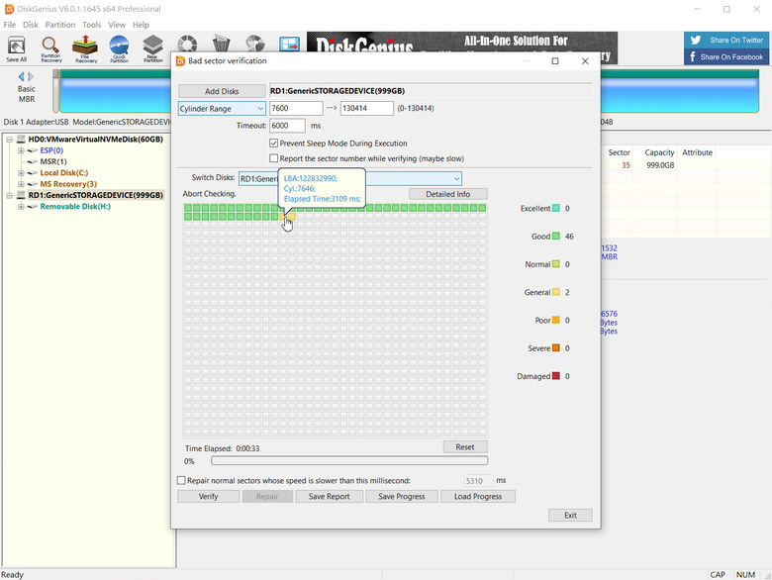Click the Damaged red color swatch

[x=556, y=376]
